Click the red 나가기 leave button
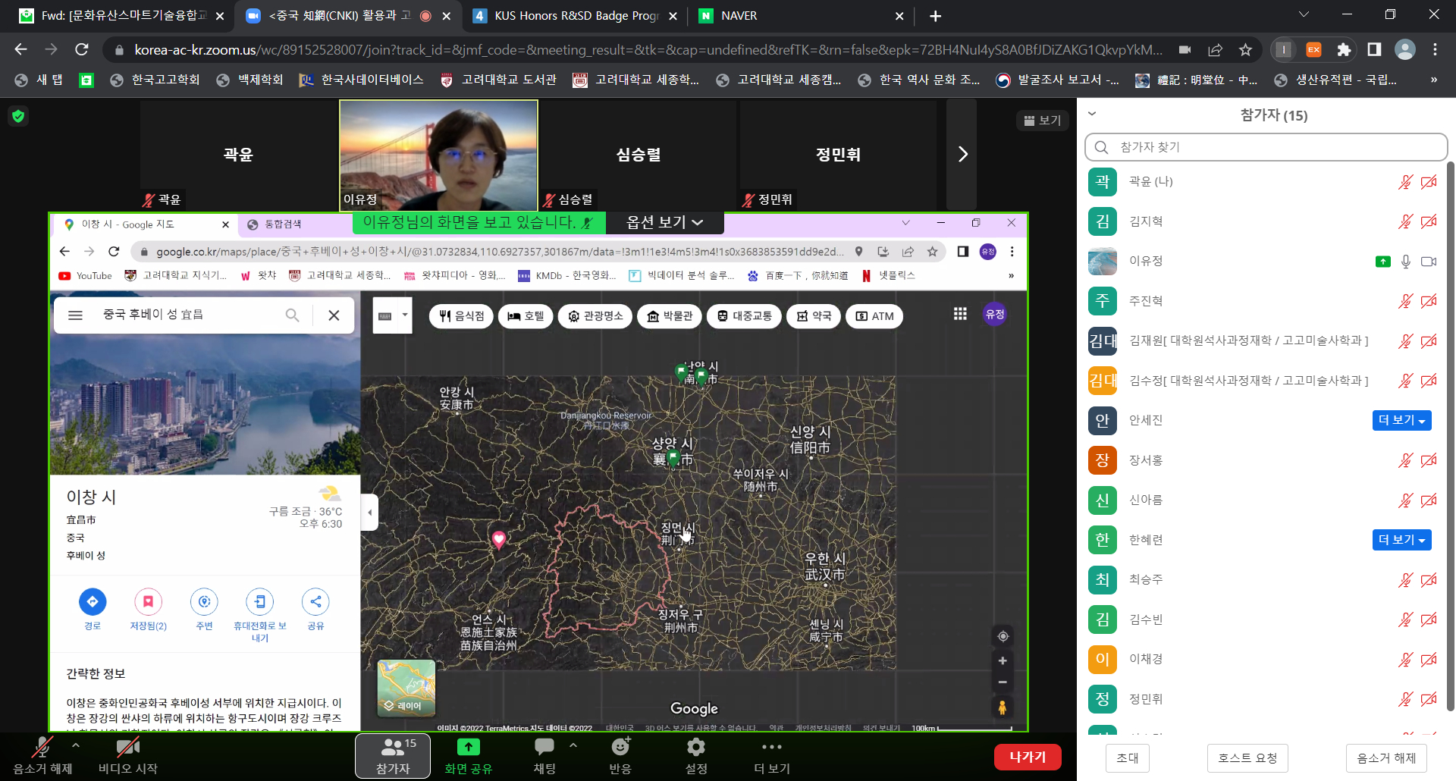 pyautogui.click(x=1027, y=757)
